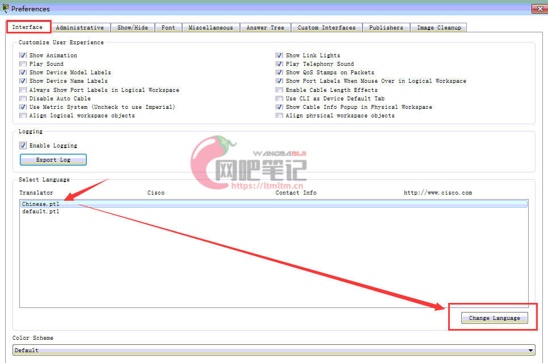Toggle Show Port Labels When Mouse Over

click(x=279, y=81)
